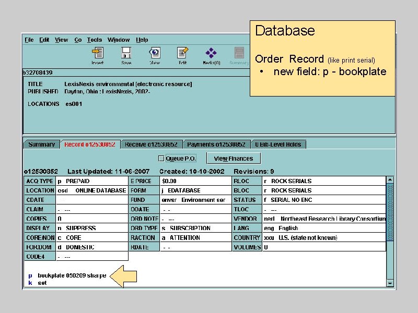Click the CORE/NON field value CORE
Screen dimensions: 418x313
click(x=92, y=238)
